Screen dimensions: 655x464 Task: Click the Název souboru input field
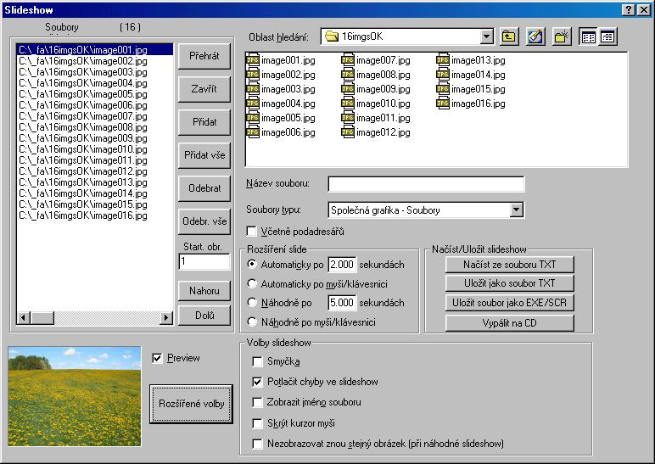(x=426, y=184)
